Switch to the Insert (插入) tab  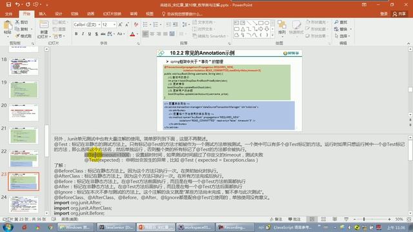pyautogui.click(x=42, y=14)
